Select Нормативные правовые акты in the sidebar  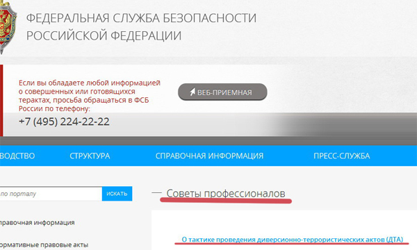point(44,244)
